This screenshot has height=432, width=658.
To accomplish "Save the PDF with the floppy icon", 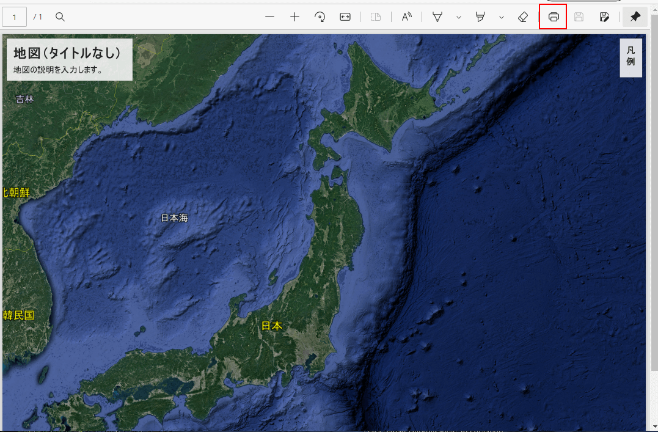I will (579, 16).
